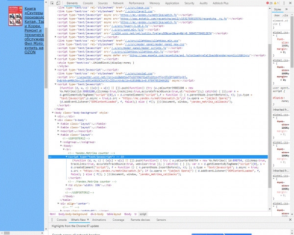Open the Network tab
Viewport: 294px width, 235px height.
coord(118,3)
